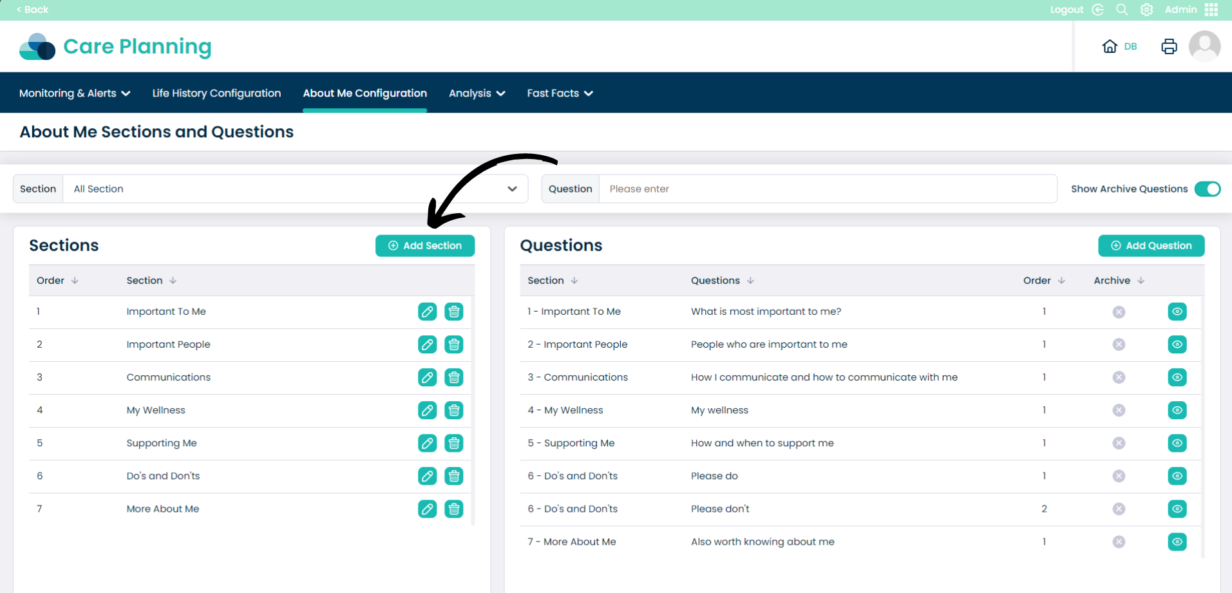Expand the Monitoring & Alerts menu
The image size is (1232, 593).
(x=75, y=93)
